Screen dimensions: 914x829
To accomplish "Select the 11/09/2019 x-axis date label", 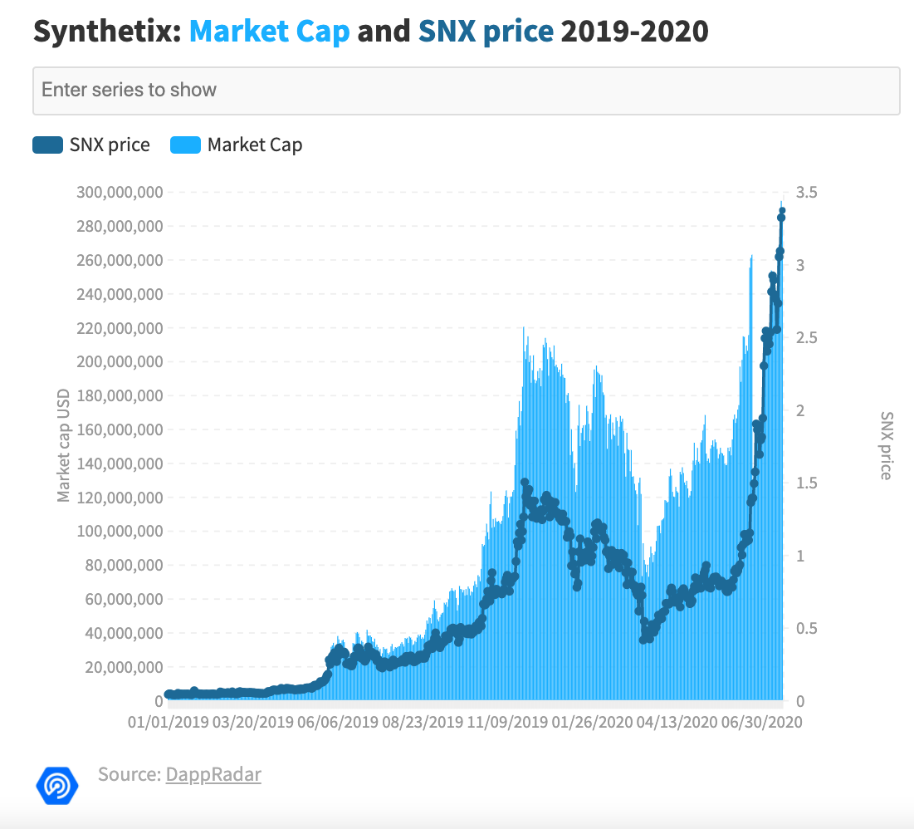I will coord(508,722).
